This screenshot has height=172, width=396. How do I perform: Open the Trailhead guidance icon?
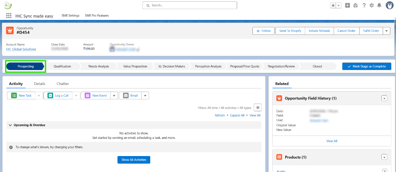pos(356,5)
